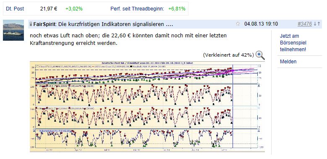
Task: Open Jetzt am Börsenspiel teilnehmen link
Action: 293,43
